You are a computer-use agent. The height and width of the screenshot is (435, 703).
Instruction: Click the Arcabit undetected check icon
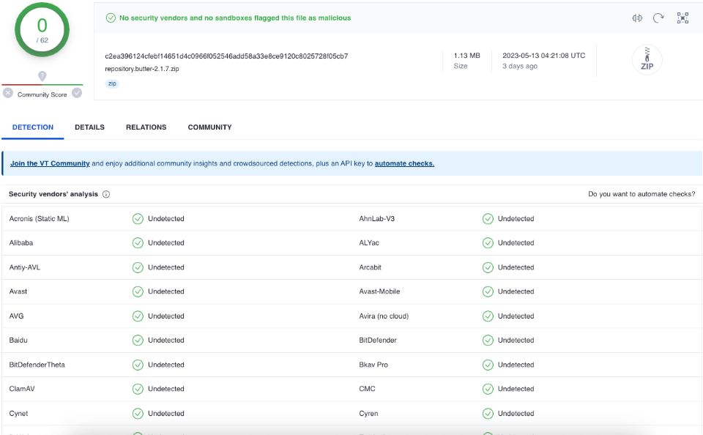pyautogui.click(x=488, y=267)
